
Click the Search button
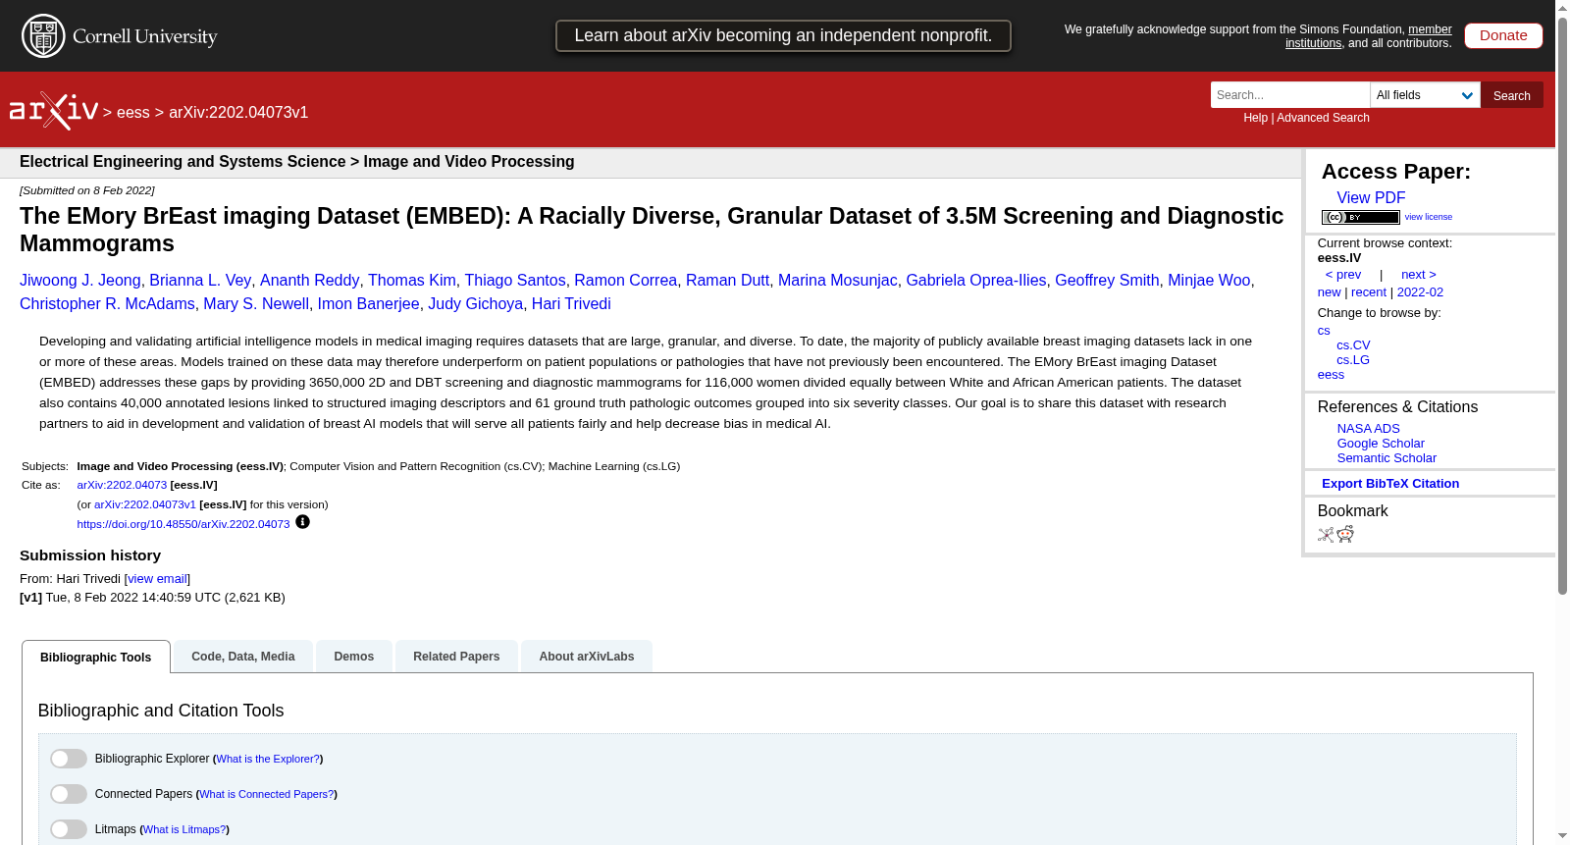point(1512,95)
